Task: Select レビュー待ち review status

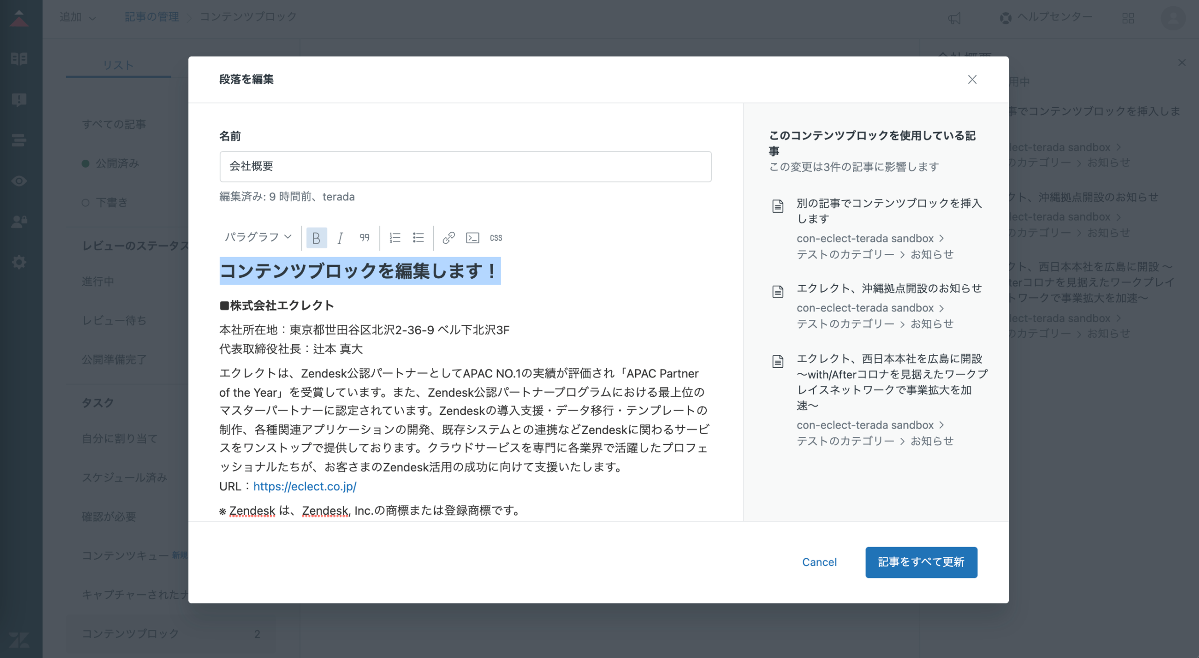Action: (114, 321)
